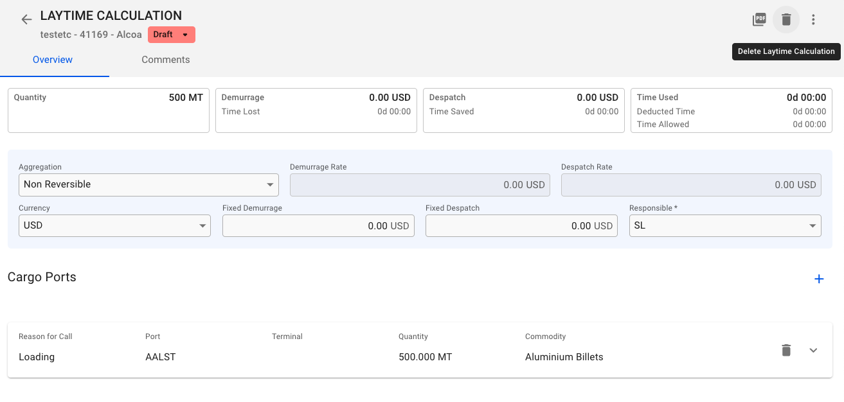Click the Despatch Rate field

[691, 184]
